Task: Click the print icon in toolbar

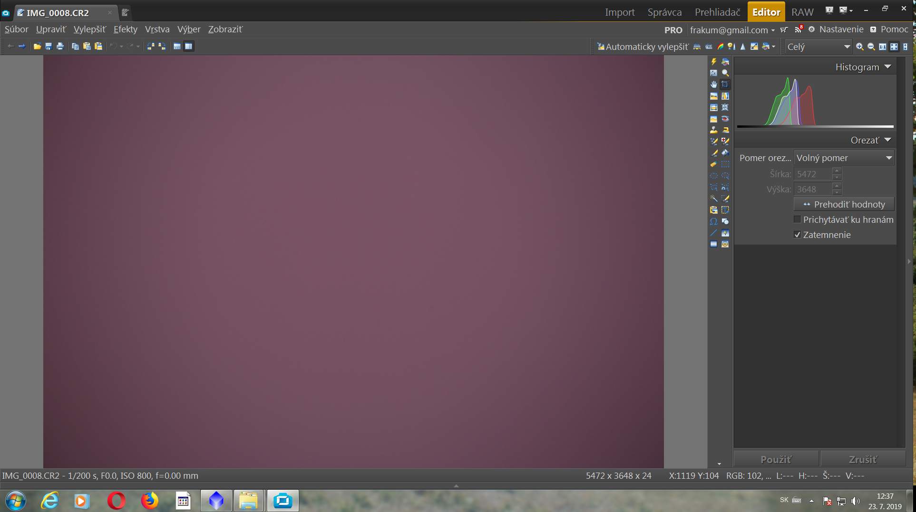Action: (60, 47)
